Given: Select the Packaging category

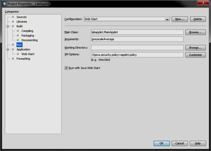Looking at the screenshot, I should click(28, 35).
